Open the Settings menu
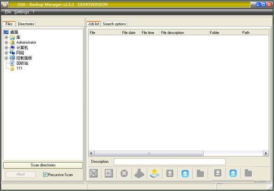The width and height of the screenshot is (274, 191). (21, 12)
